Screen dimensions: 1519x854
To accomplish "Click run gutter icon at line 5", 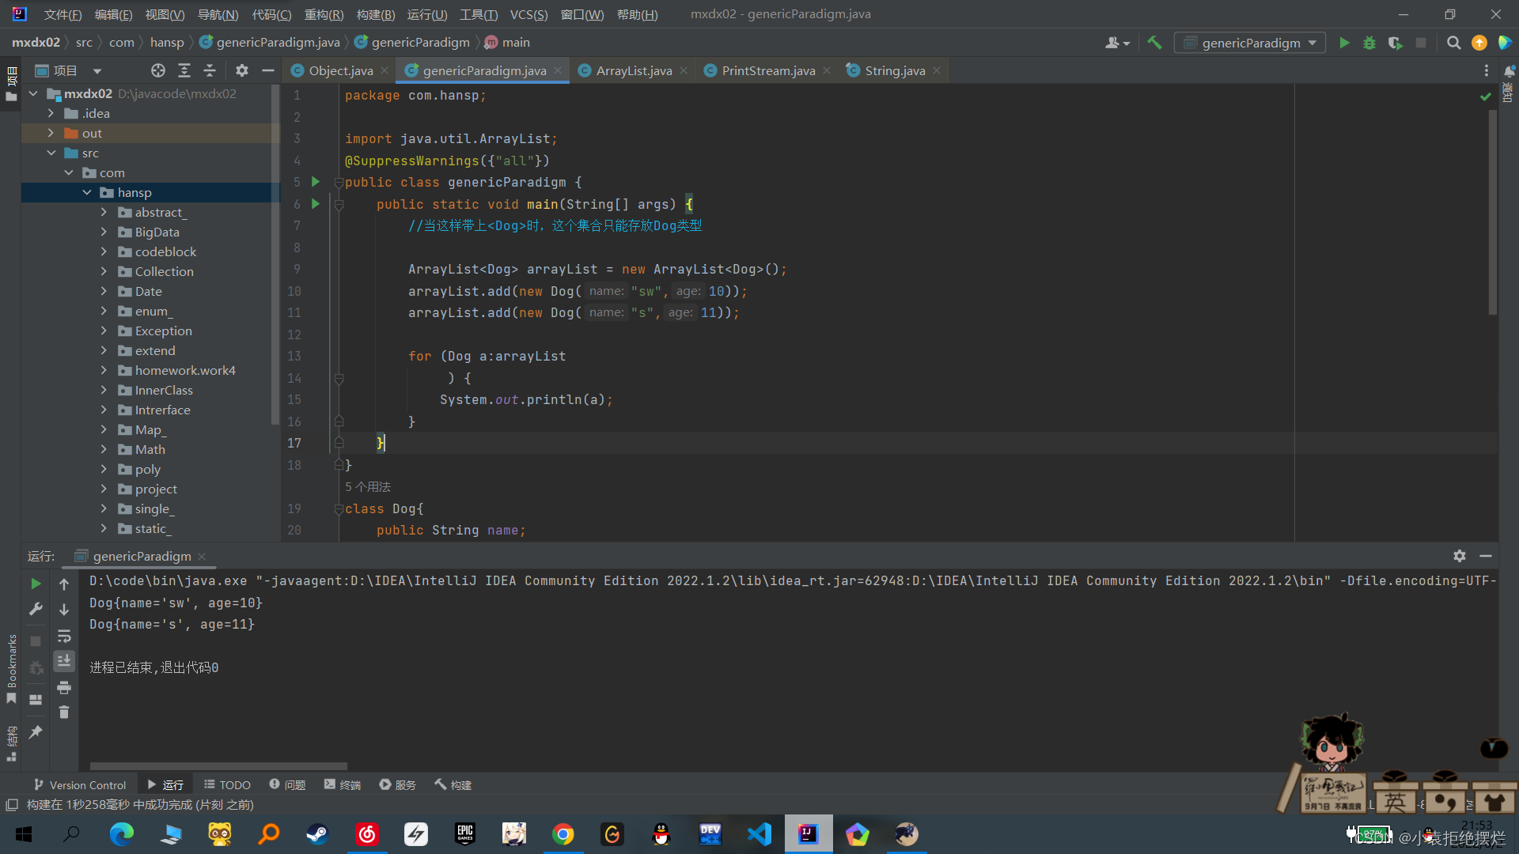I will coord(316,182).
